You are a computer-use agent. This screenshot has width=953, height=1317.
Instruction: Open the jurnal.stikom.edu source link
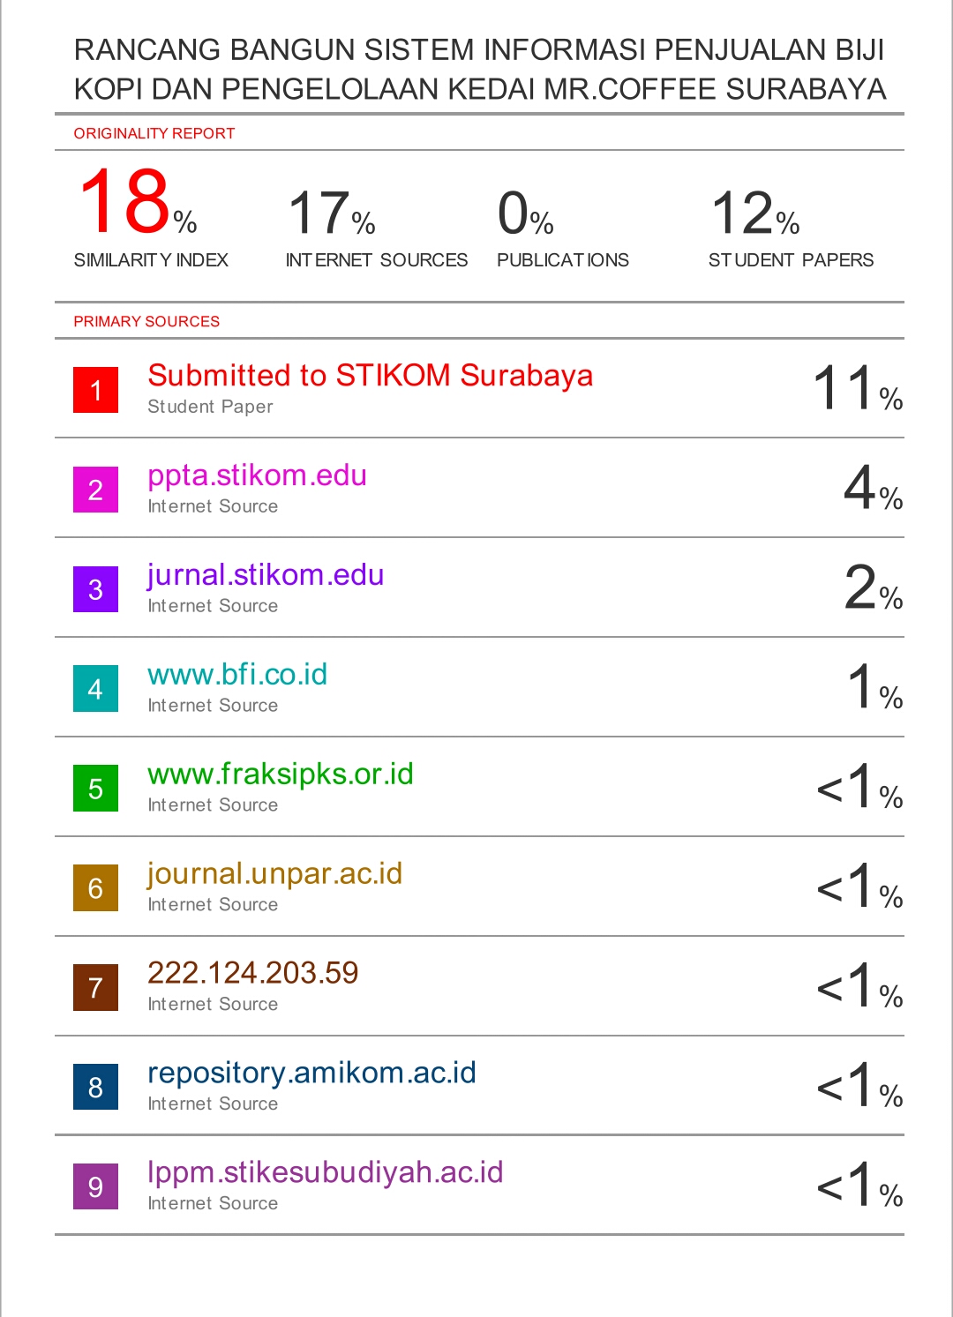[x=266, y=575]
